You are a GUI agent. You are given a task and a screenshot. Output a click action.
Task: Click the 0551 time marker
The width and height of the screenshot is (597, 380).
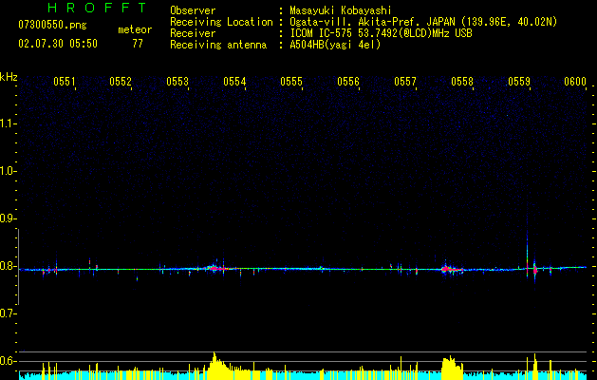[x=64, y=81]
